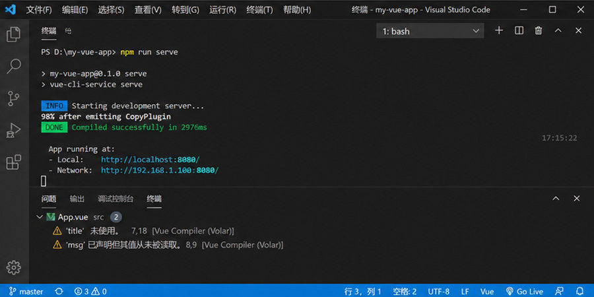Click the warning icon beside 'msg'

(57, 245)
